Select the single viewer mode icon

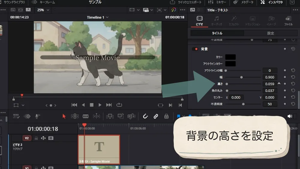13,10
